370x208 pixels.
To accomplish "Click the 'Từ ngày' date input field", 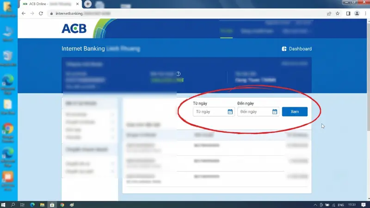I will (214, 112).
